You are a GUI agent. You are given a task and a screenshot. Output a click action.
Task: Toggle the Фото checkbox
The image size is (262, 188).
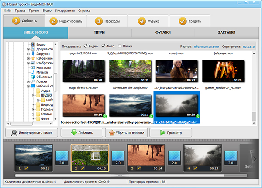(x=103, y=46)
